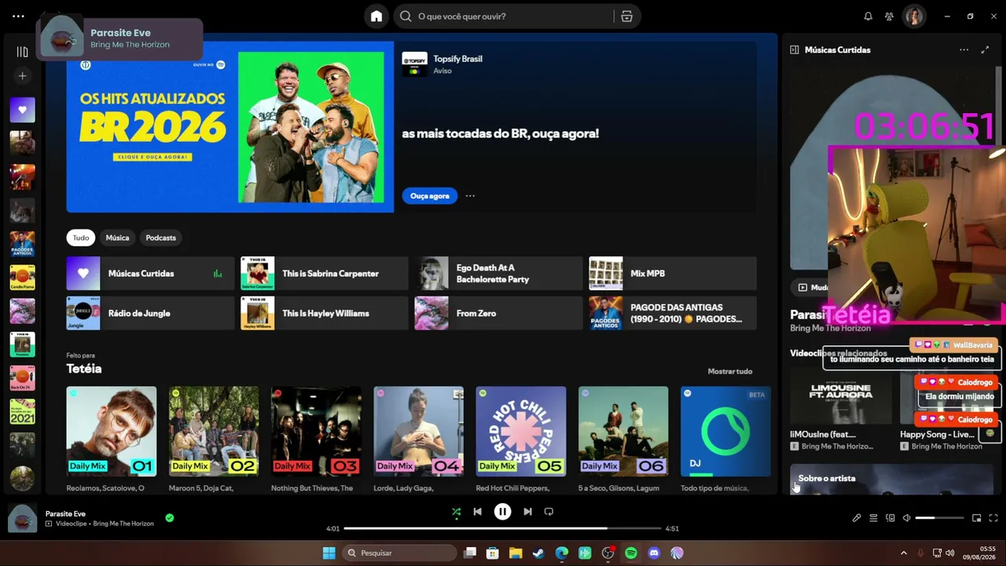Show hidden system tray icons

point(903,553)
